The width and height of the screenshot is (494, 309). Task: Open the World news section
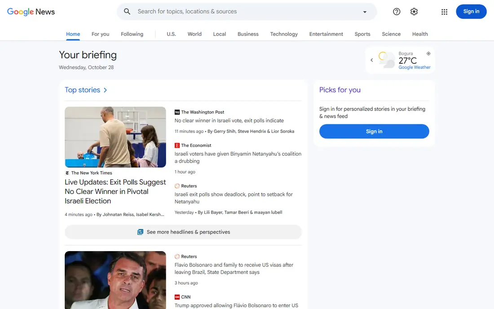(194, 34)
